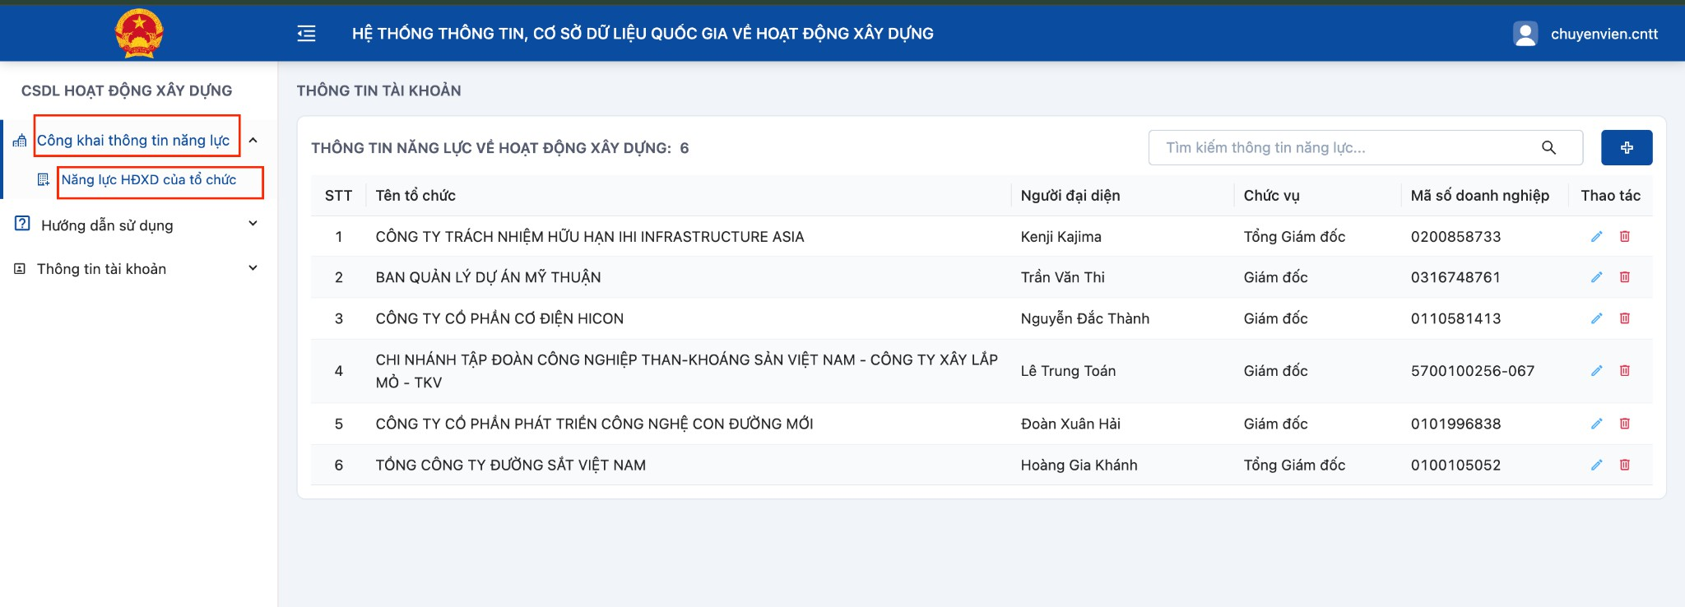Select Năng lực HĐXD của tổ chức

coord(149,180)
